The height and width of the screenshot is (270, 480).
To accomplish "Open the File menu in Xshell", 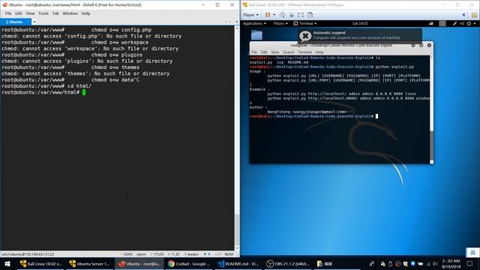I will point(8,13).
